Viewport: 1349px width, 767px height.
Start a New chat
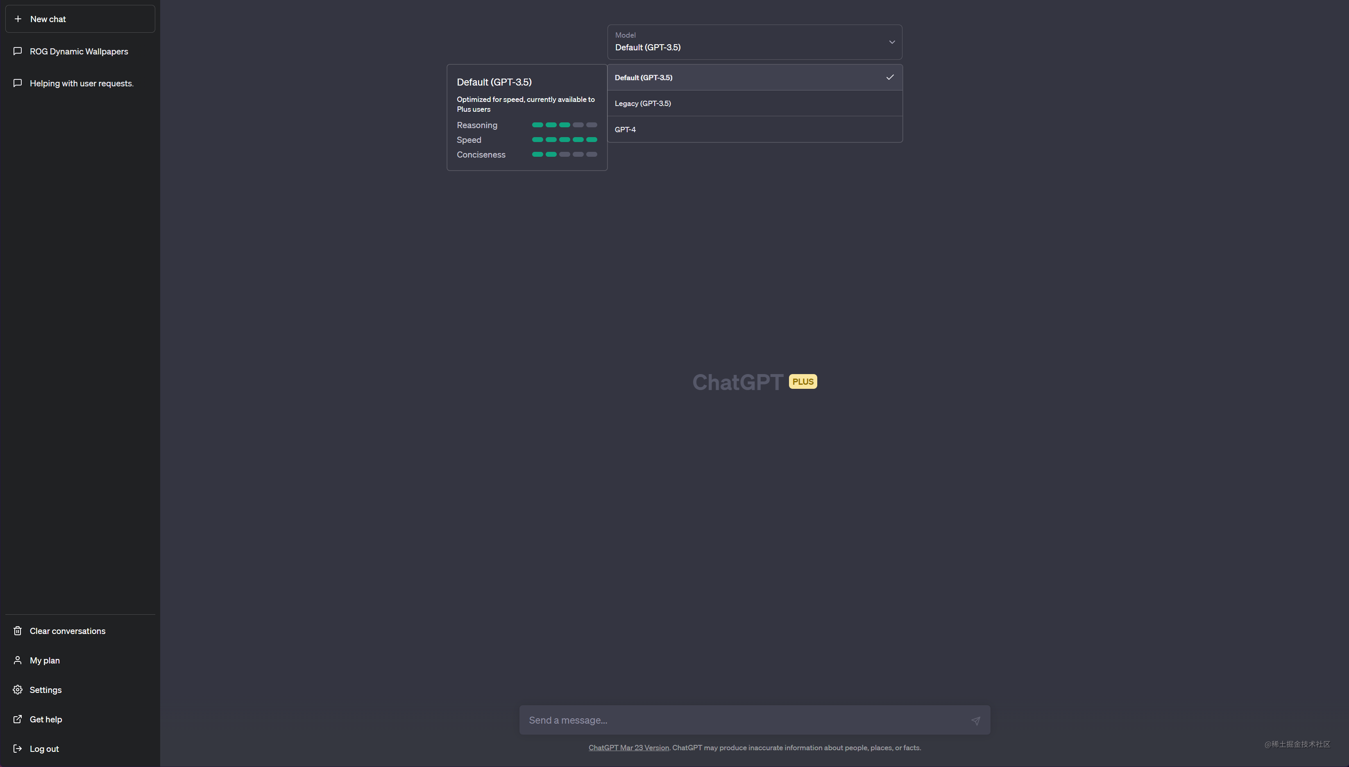pos(80,19)
